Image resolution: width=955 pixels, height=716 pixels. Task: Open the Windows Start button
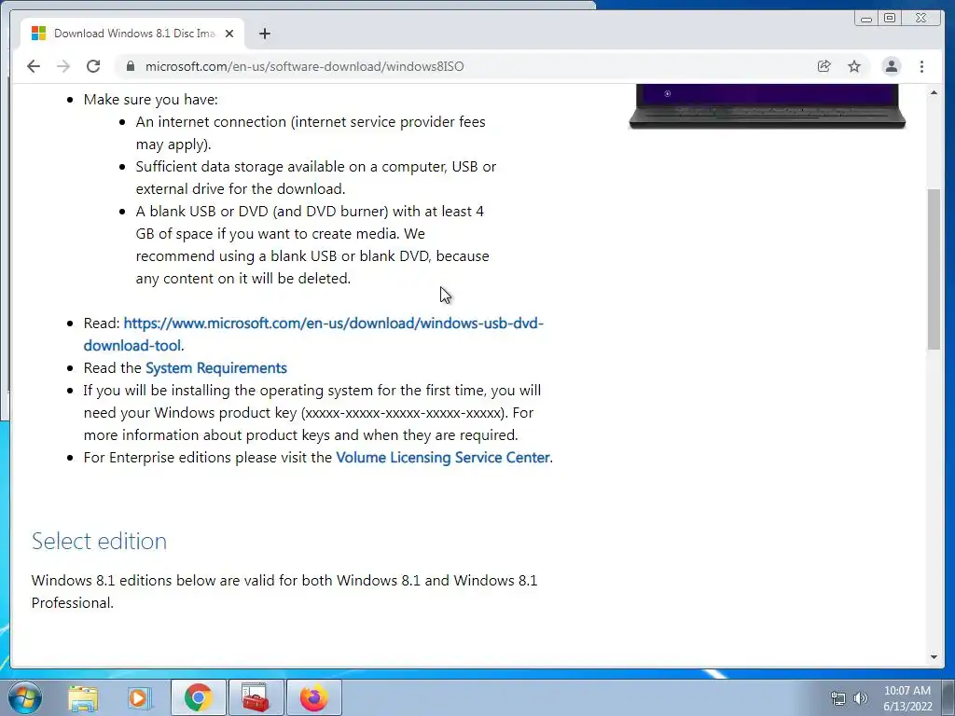pos(25,697)
